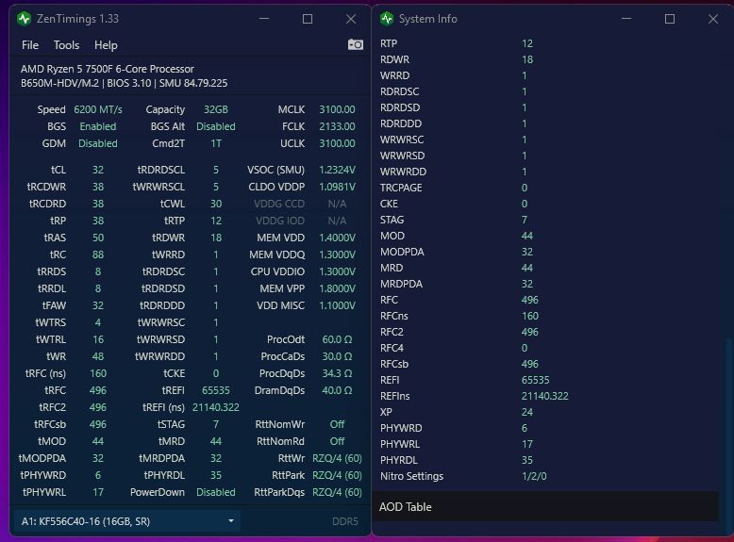The height and width of the screenshot is (542, 734).
Task: Click the ProcDqDs value 34.3 Ω
Action: [x=337, y=373]
